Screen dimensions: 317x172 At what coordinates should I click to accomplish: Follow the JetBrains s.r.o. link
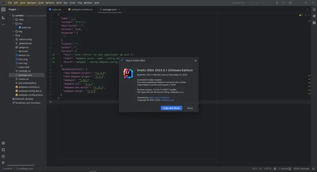point(167,100)
